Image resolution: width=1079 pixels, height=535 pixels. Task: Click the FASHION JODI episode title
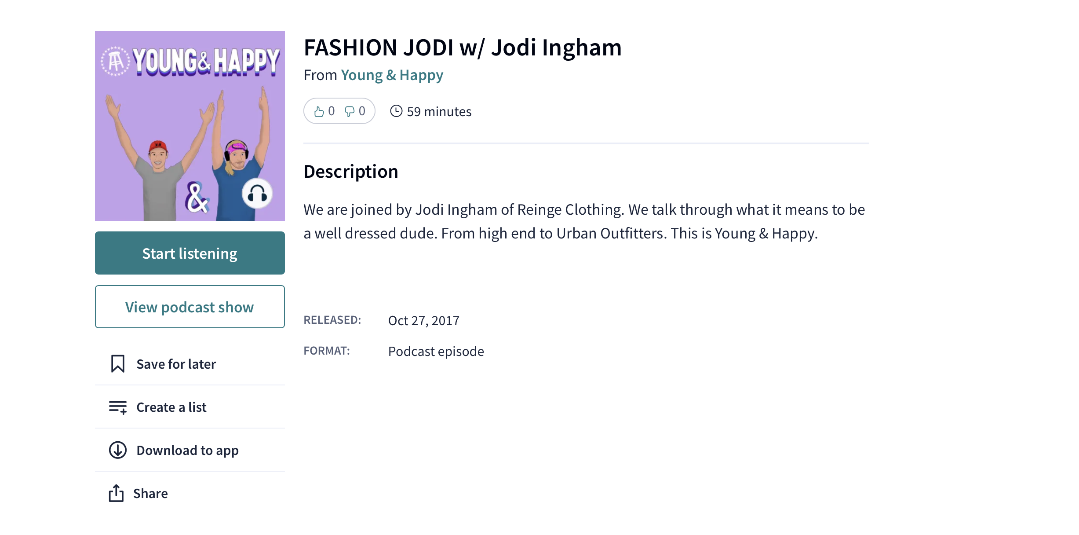462,48
